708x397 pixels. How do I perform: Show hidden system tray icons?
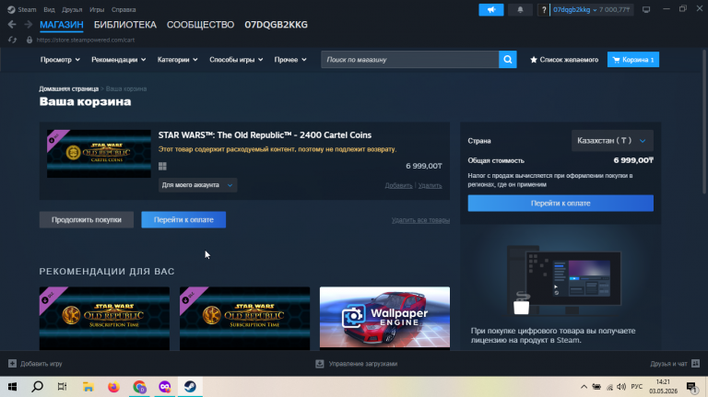point(584,387)
